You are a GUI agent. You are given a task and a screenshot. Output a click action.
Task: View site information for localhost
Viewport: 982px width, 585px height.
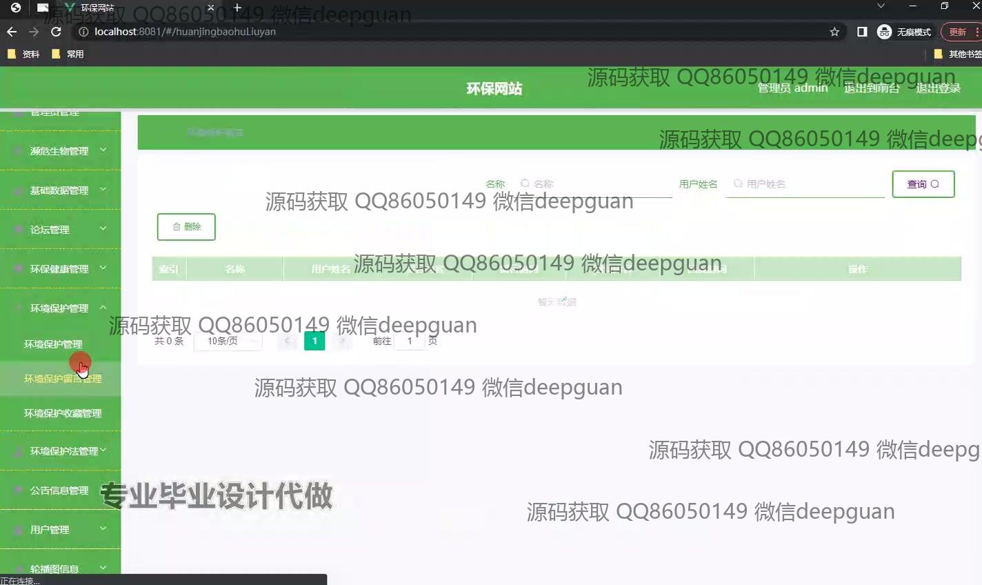coord(83,32)
